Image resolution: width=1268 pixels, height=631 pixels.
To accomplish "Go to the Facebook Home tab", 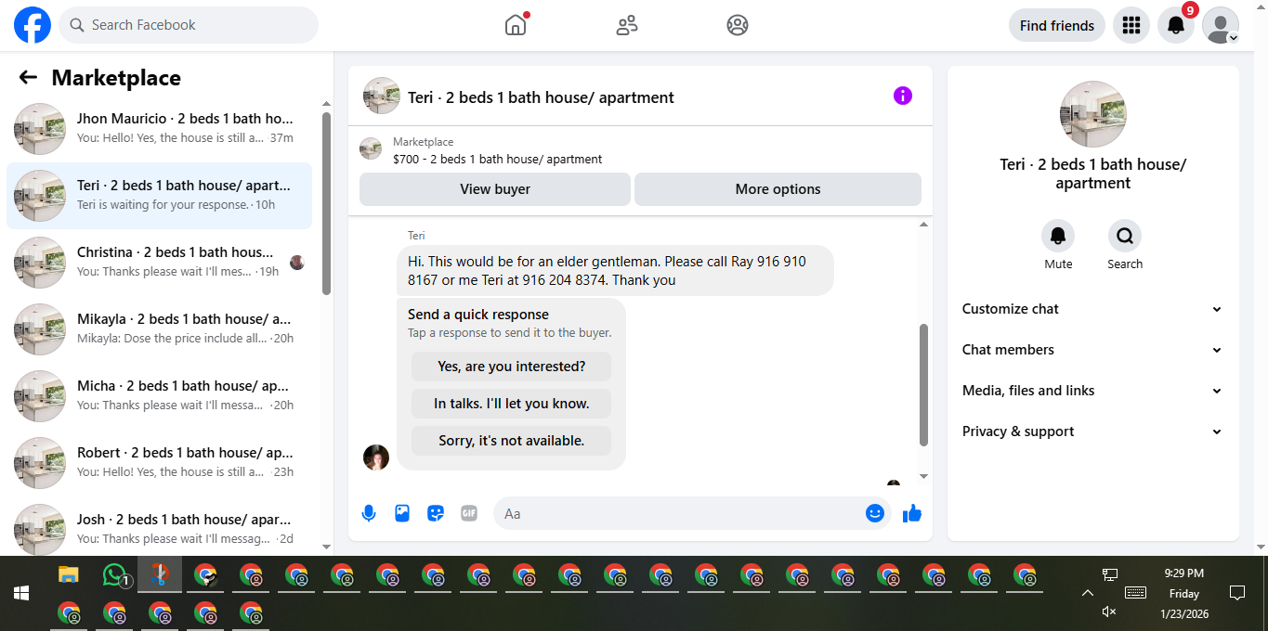I will point(516,25).
